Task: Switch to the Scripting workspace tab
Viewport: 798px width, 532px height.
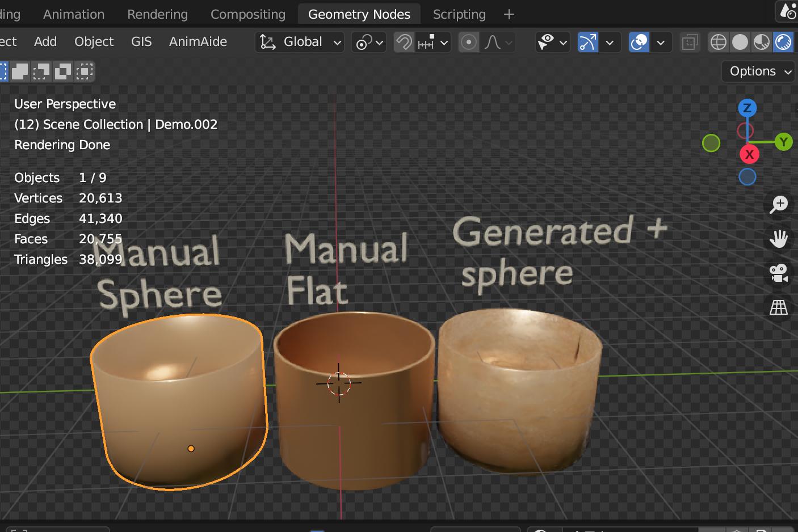Action: pos(459,14)
